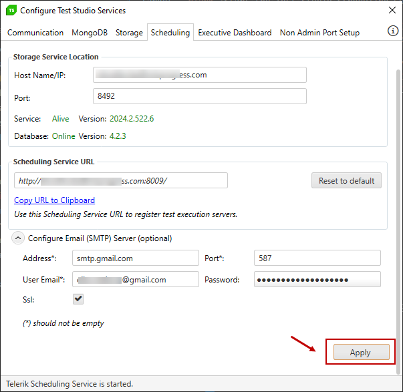Click the SMTP Port field showing 587
The width and height of the screenshot is (403, 392).
pos(317,258)
